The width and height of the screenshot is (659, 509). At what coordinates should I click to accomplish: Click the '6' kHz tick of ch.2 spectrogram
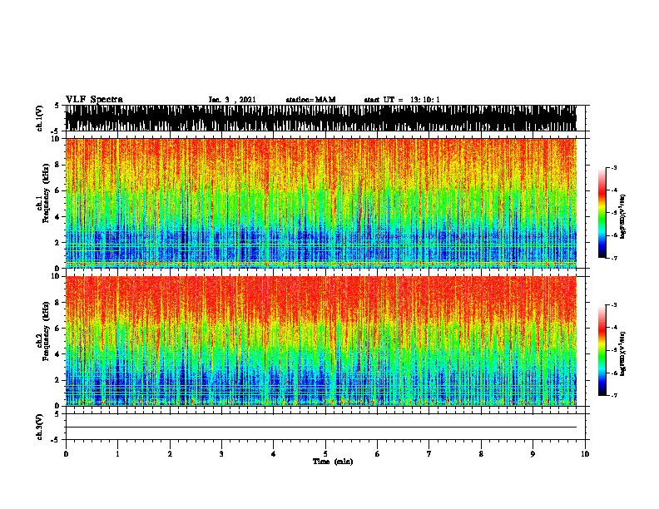(58, 329)
